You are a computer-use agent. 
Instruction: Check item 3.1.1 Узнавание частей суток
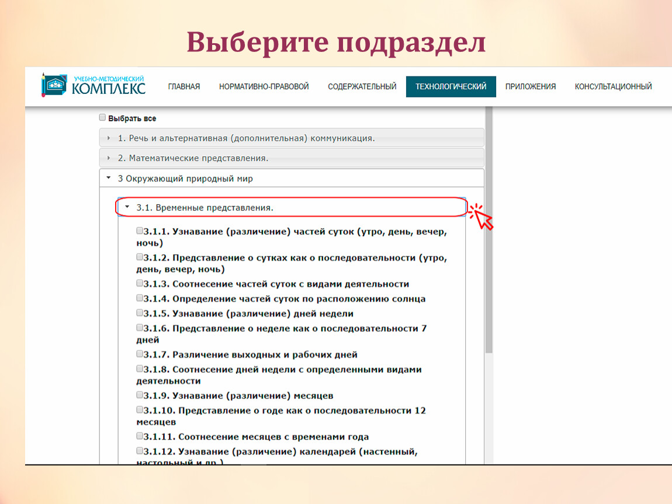[x=140, y=231]
